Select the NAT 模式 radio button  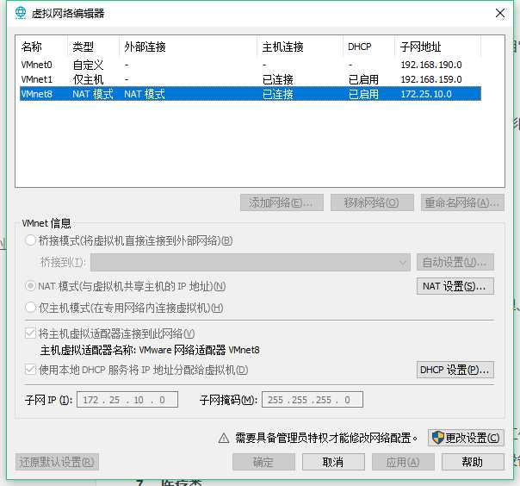coord(30,286)
